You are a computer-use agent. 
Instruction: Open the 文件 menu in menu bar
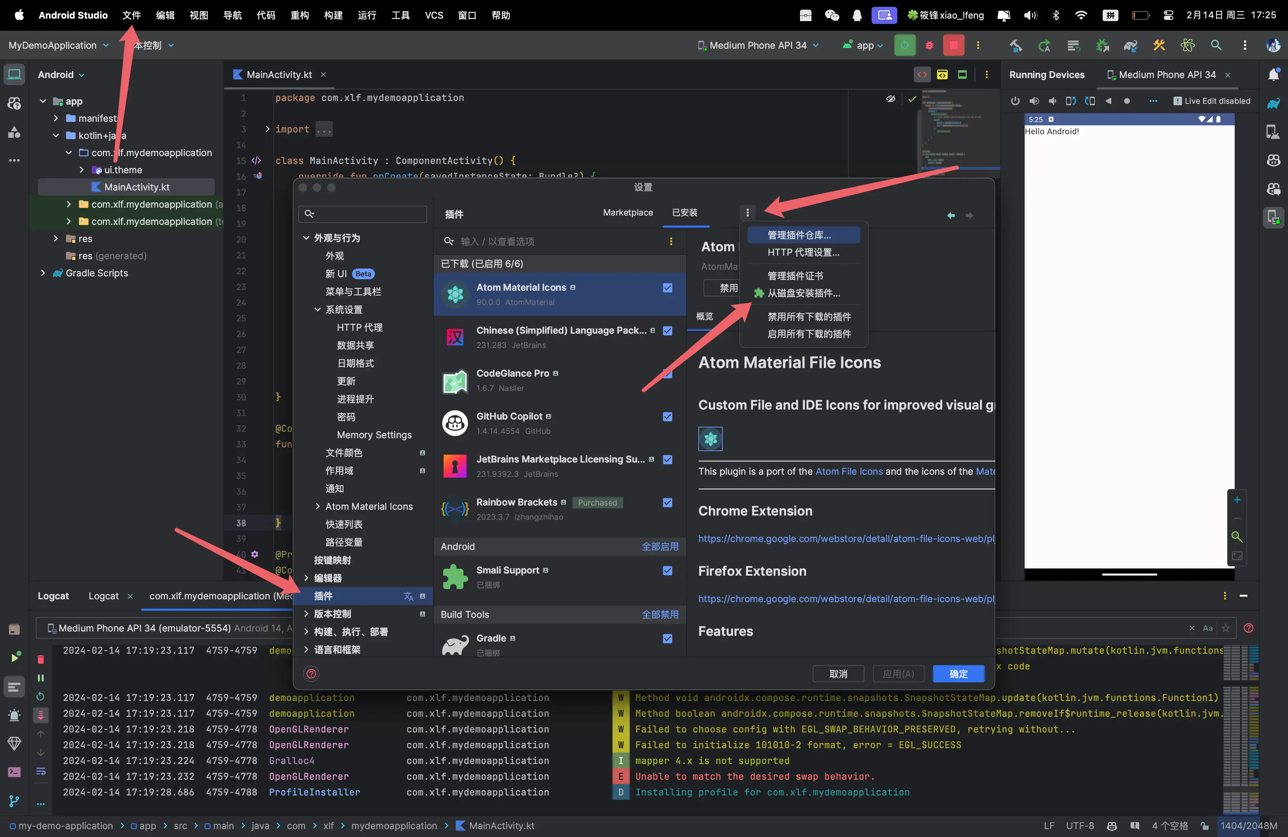pyautogui.click(x=131, y=15)
